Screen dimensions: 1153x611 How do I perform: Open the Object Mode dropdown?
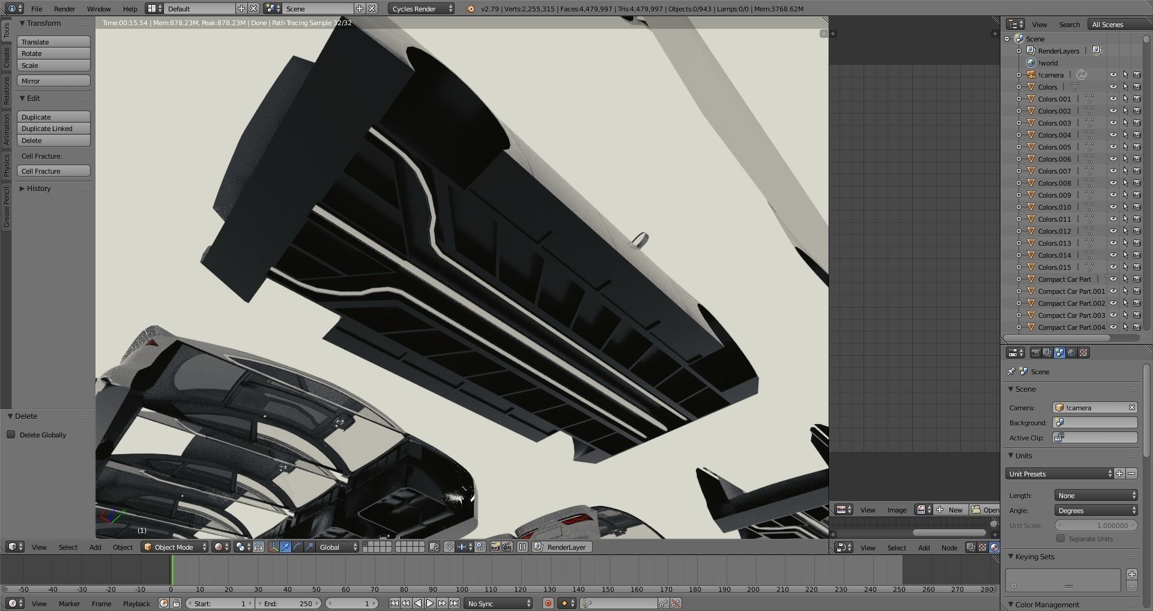175,547
